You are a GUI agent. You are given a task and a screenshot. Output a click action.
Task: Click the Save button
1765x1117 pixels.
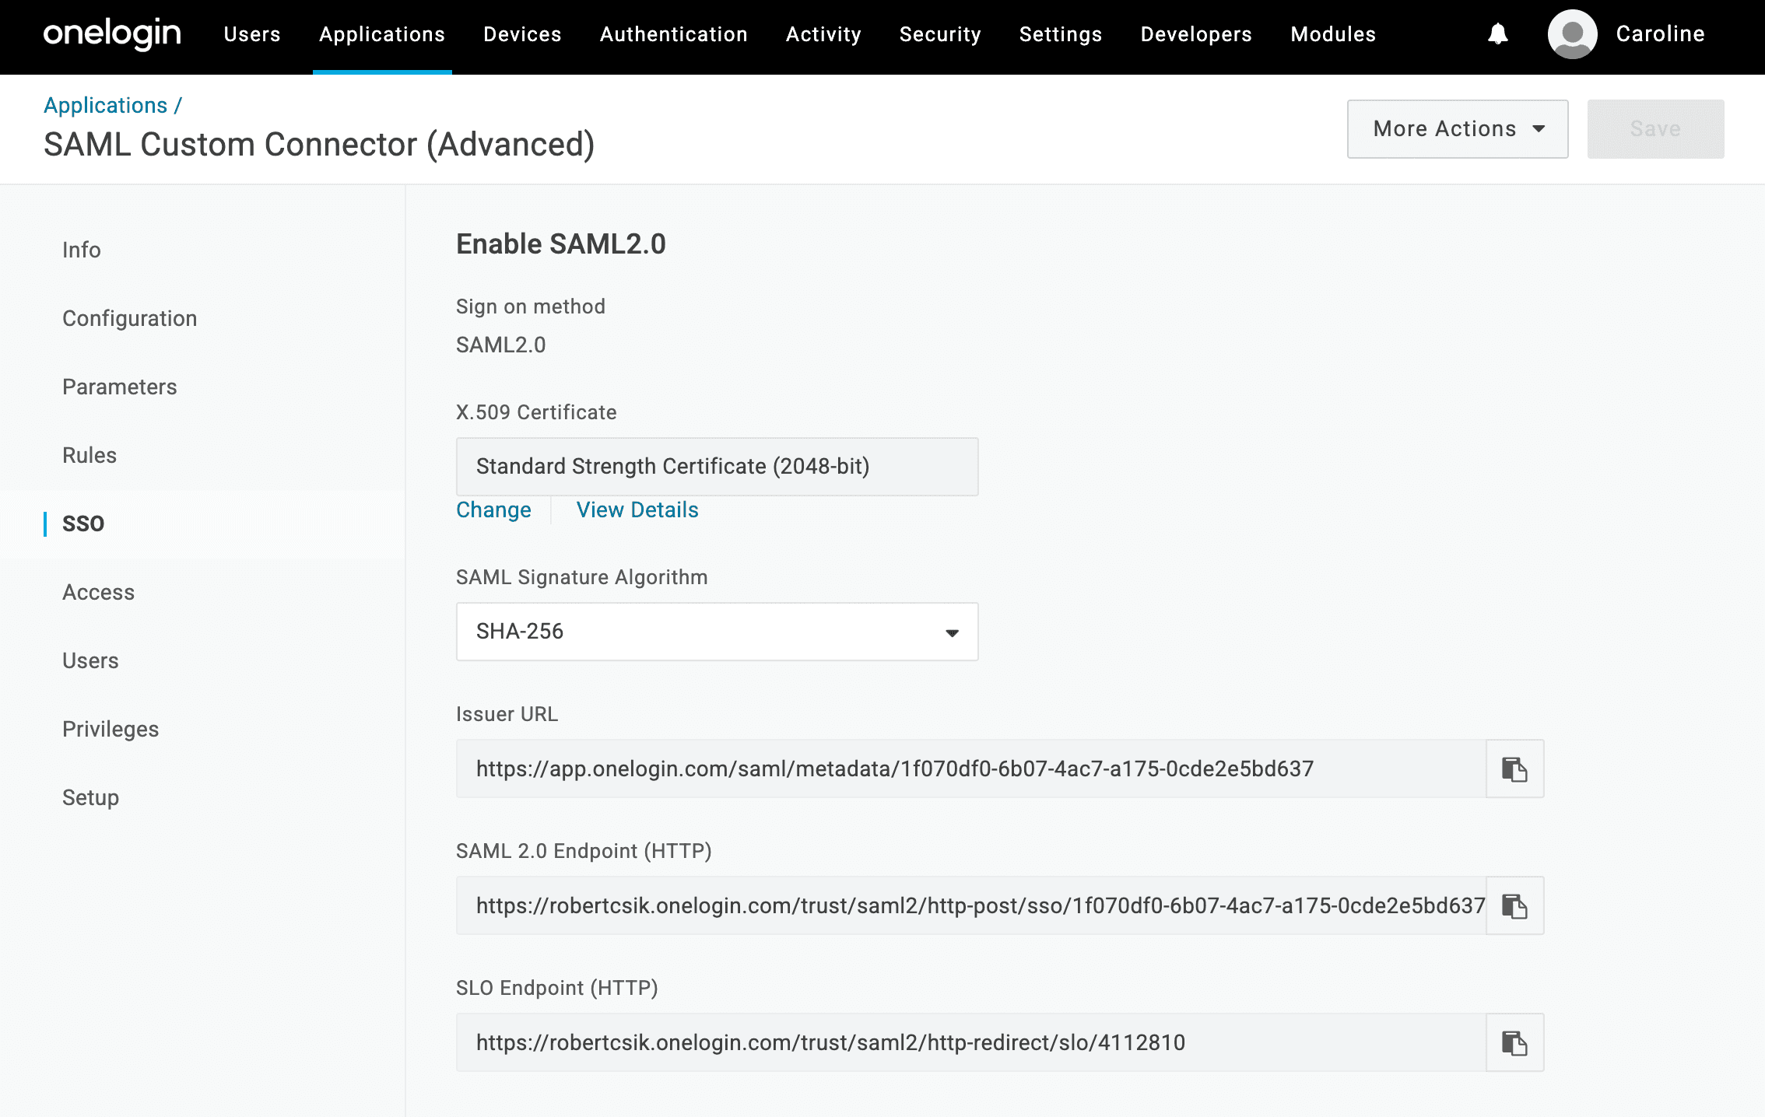[1654, 128]
